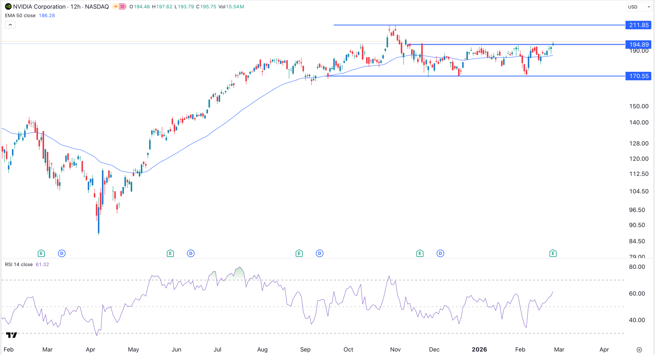The height and width of the screenshot is (355, 655).
Task: Click the TradingView watermark logo
Action: pos(12,335)
